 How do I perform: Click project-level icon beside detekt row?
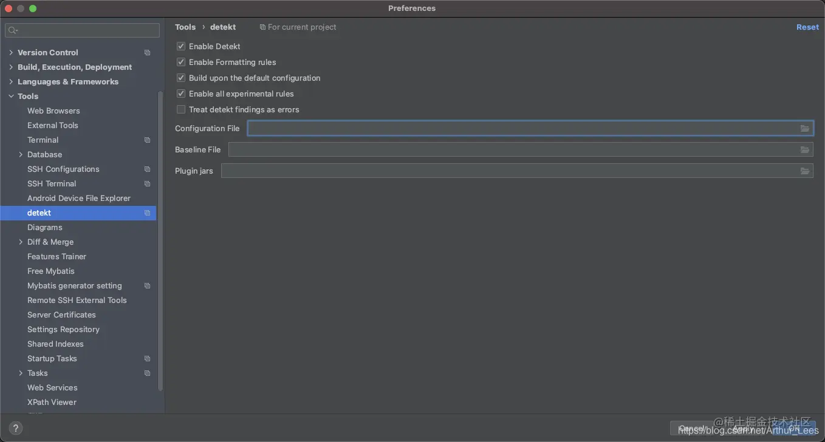147,213
